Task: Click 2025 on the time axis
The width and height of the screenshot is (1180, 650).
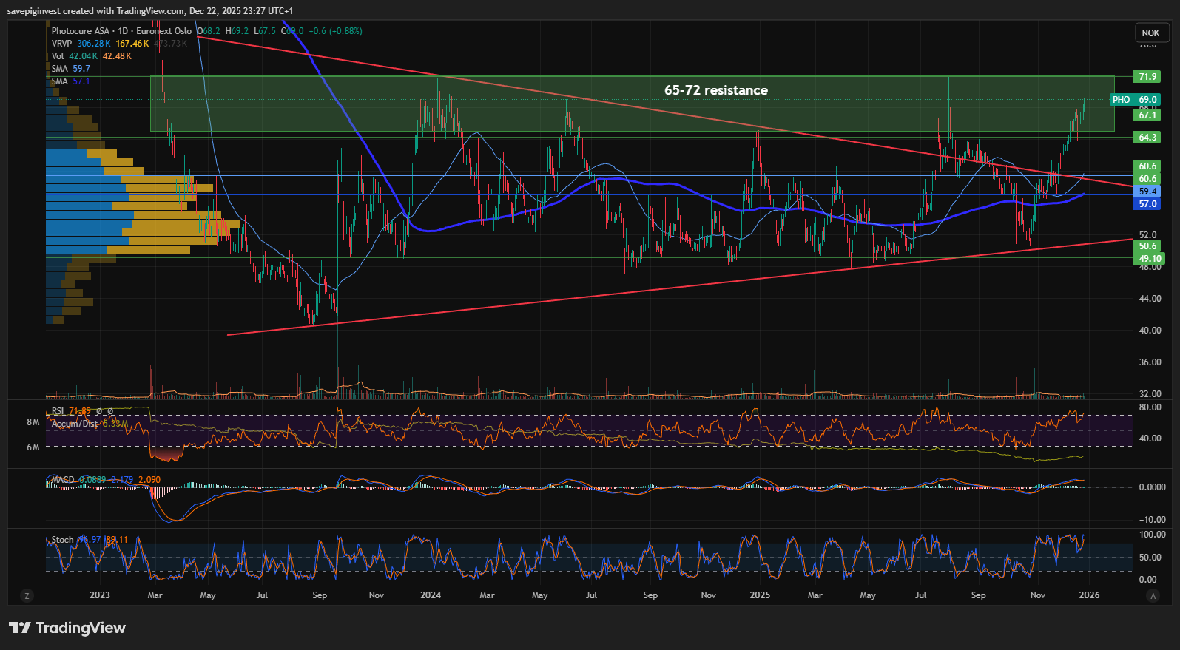Action: tap(760, 595)
